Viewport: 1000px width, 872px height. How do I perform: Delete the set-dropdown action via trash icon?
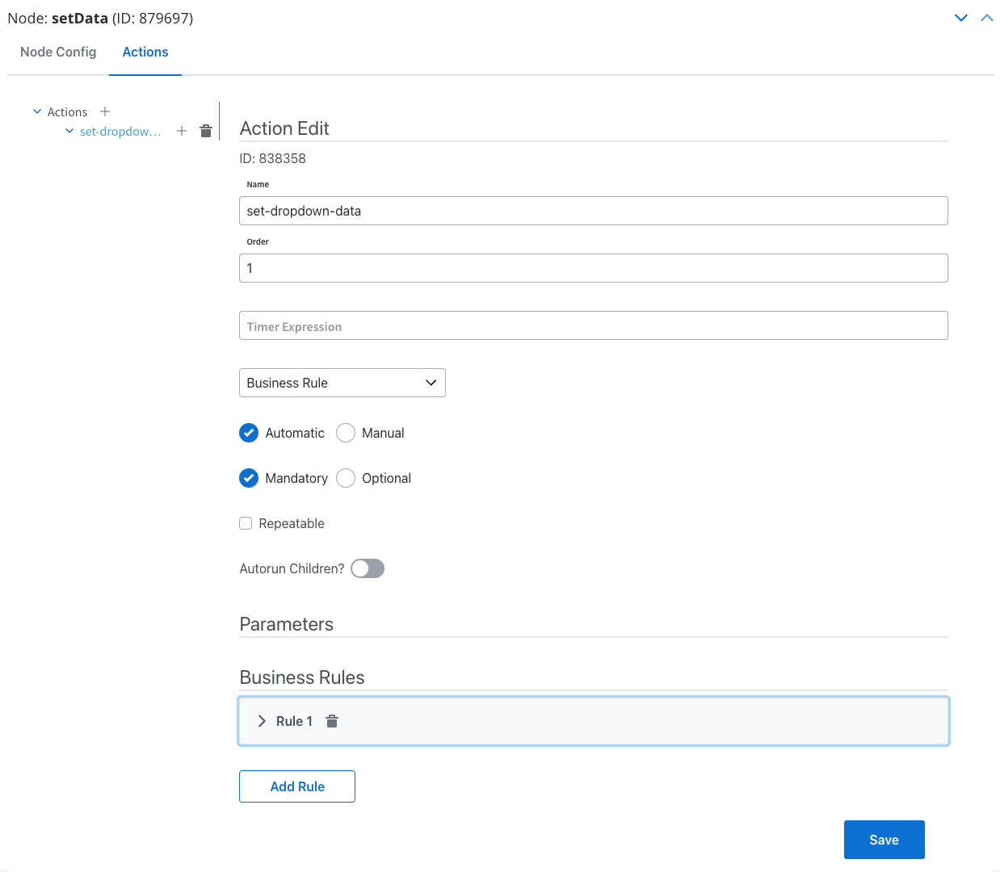pyautogui.click(x=206, y=131)
